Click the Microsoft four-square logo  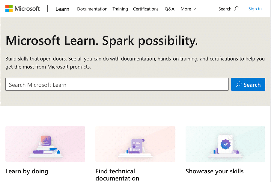[x=9, y=9]
